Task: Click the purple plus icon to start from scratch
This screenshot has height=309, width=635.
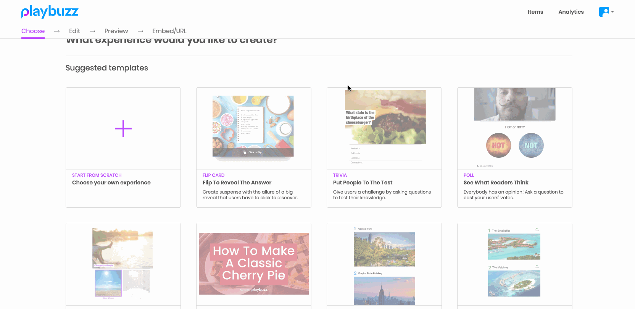Action: pos(123,129)
